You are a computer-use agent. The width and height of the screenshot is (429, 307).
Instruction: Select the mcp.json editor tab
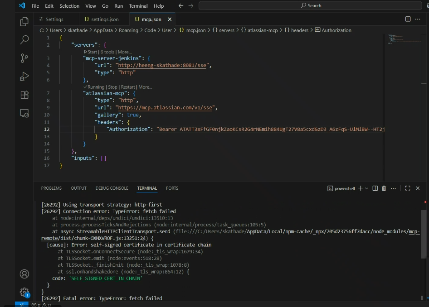151,19
